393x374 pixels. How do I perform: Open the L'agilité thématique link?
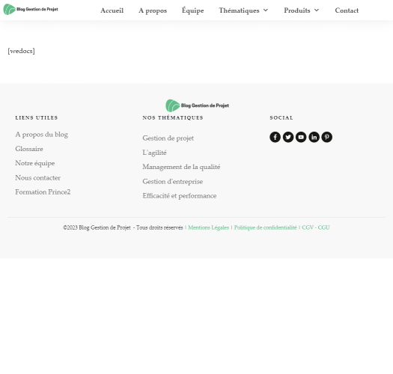coord(154,153)
